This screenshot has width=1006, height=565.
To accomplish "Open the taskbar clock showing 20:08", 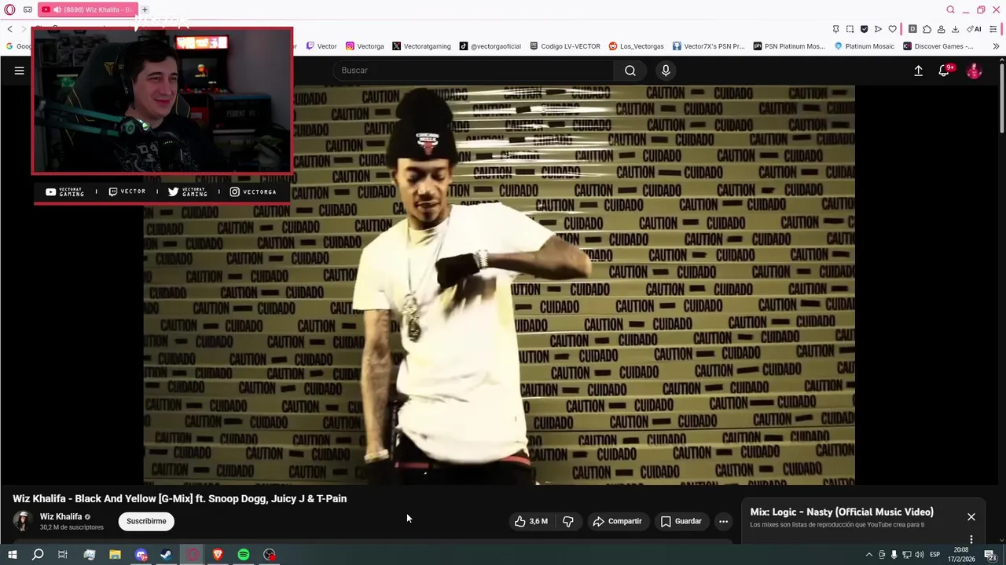I will pyautogui.click(x=961, y=555).
